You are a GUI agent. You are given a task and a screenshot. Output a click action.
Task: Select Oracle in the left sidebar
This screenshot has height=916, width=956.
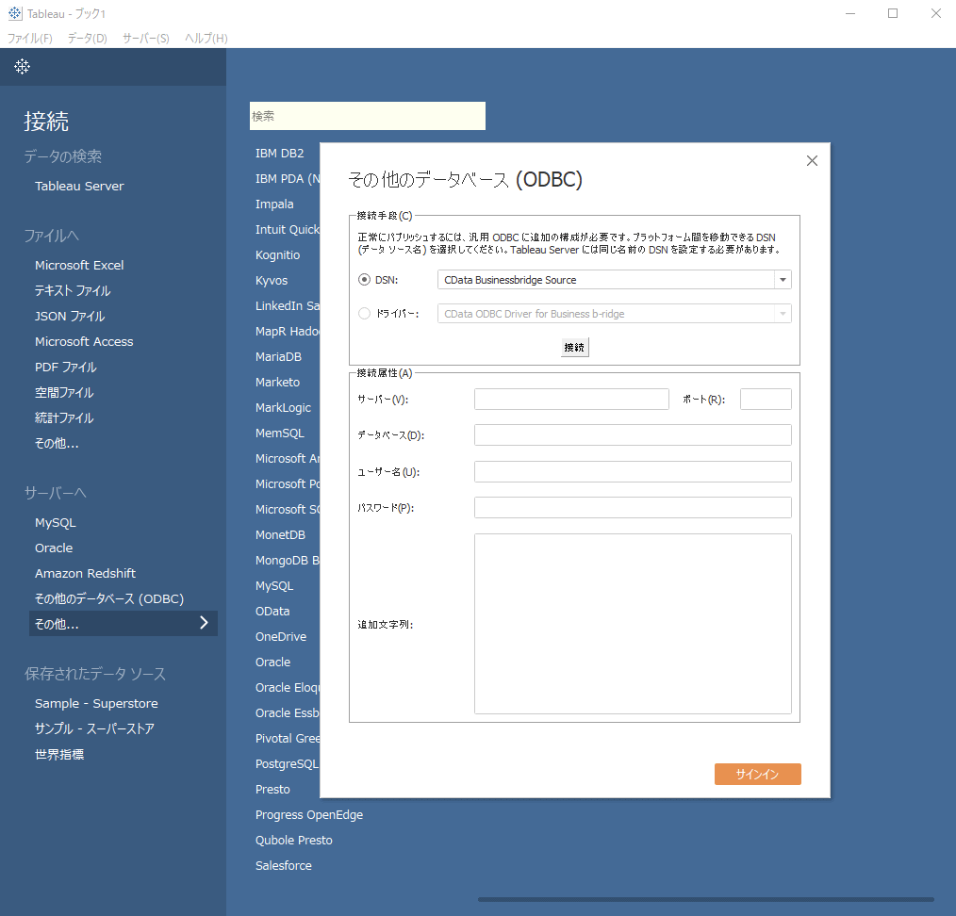[x=54, y=548]
